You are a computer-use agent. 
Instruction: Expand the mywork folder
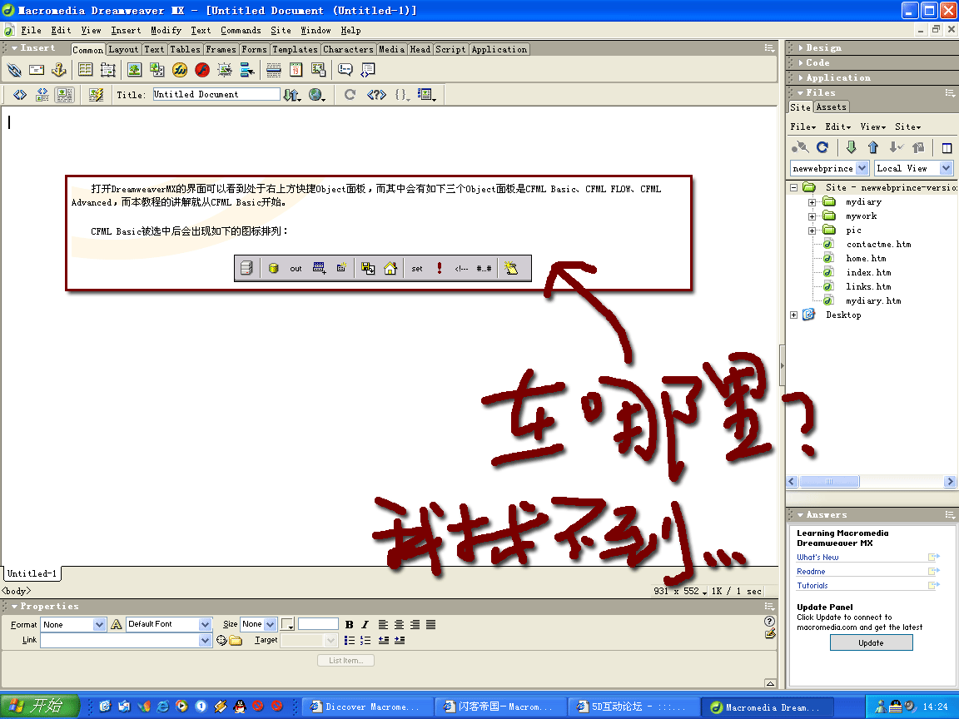(812, 216)
